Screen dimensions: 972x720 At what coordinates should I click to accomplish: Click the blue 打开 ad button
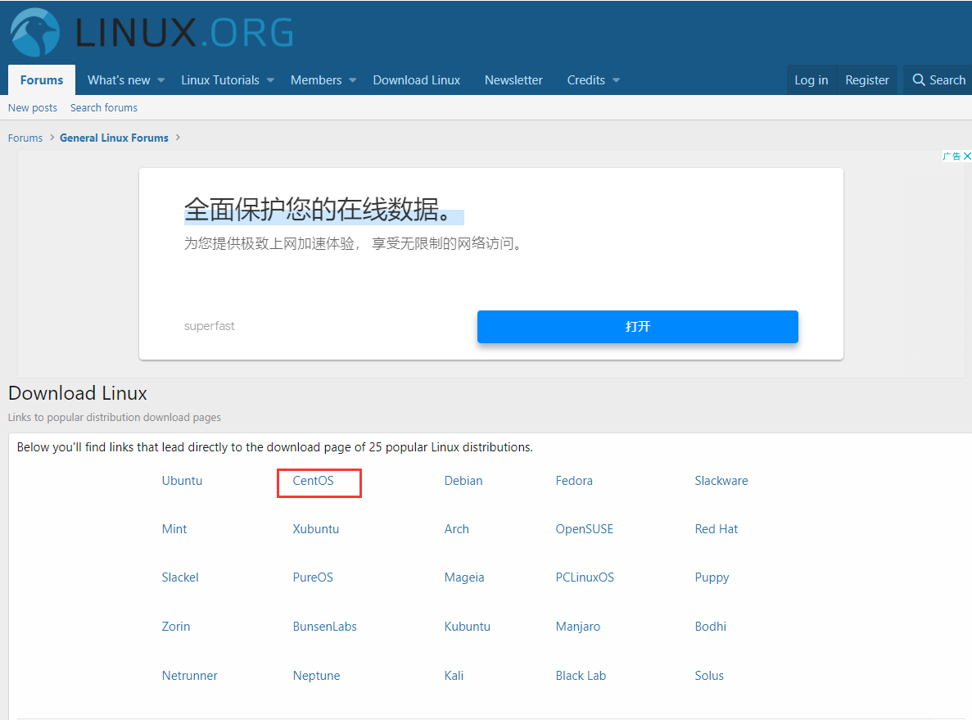coord(637,326)
